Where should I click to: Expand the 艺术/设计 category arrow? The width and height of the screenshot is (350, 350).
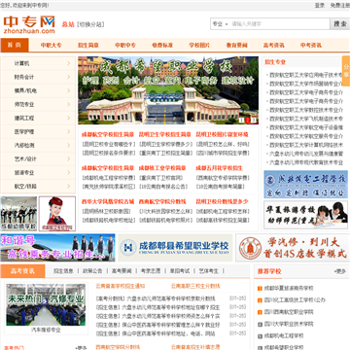coord(69,158)
